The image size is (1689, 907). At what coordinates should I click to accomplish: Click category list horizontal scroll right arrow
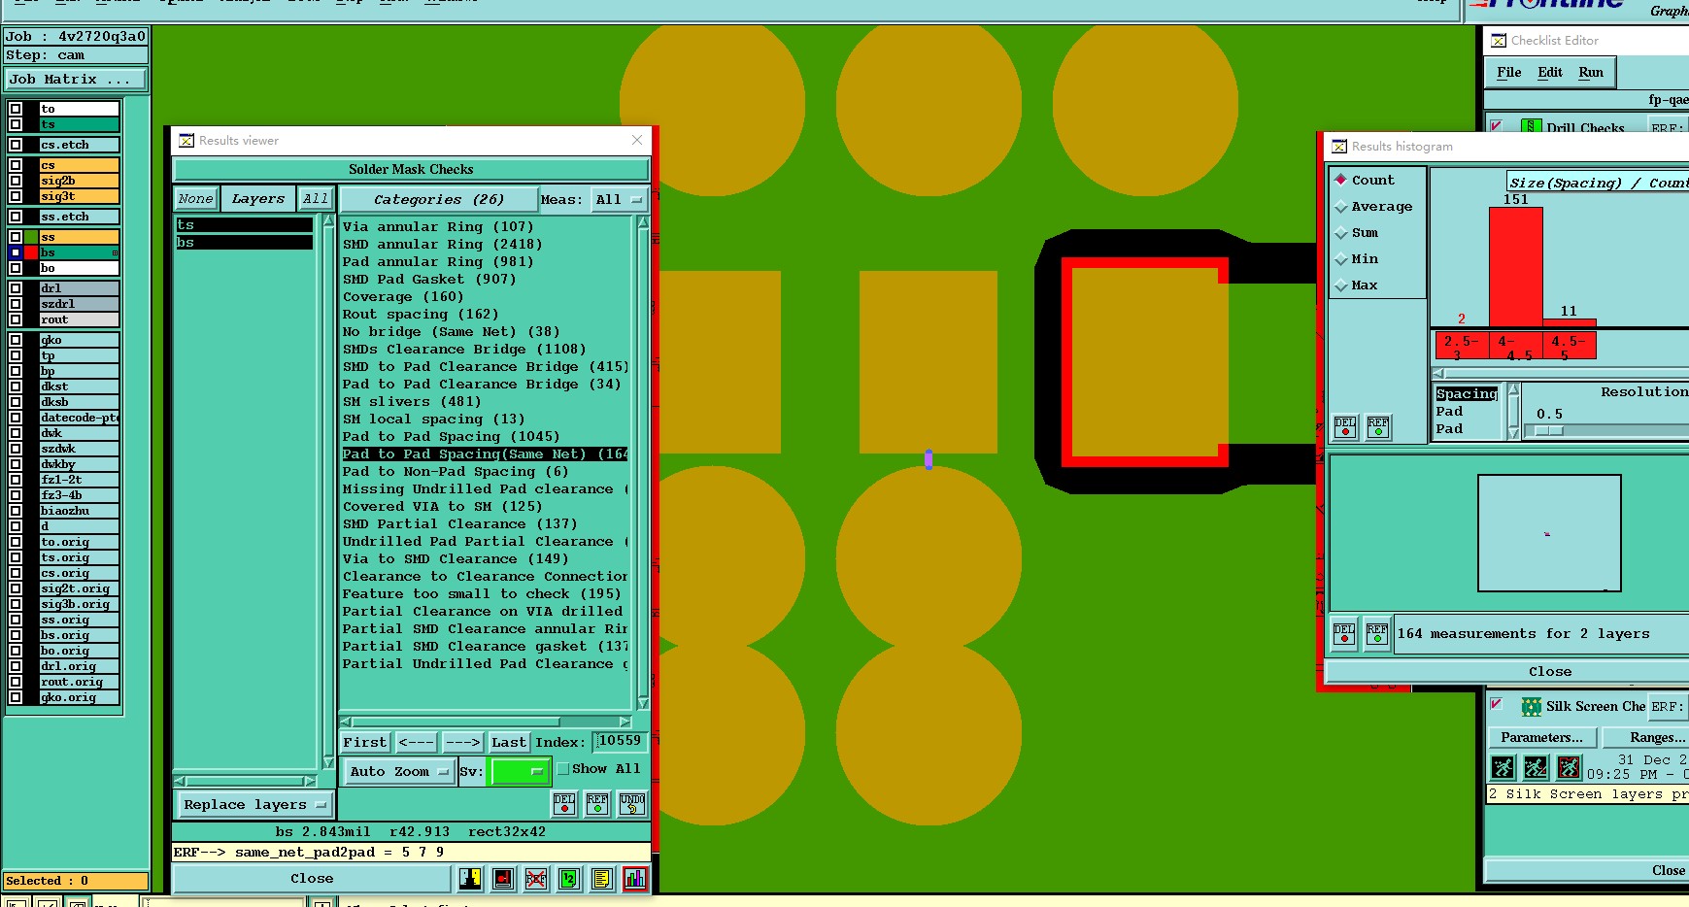coord(625,722)
